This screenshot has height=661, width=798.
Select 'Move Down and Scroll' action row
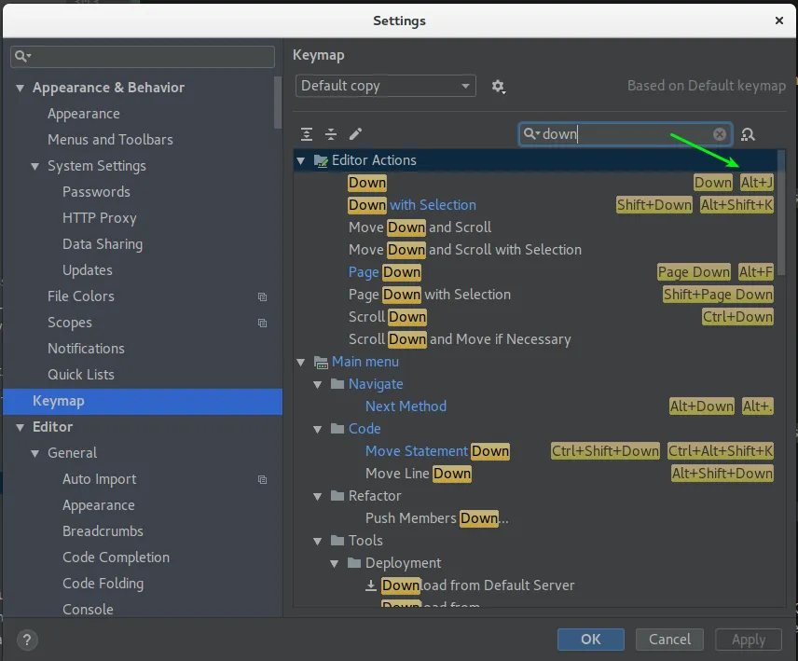(420, 227)
